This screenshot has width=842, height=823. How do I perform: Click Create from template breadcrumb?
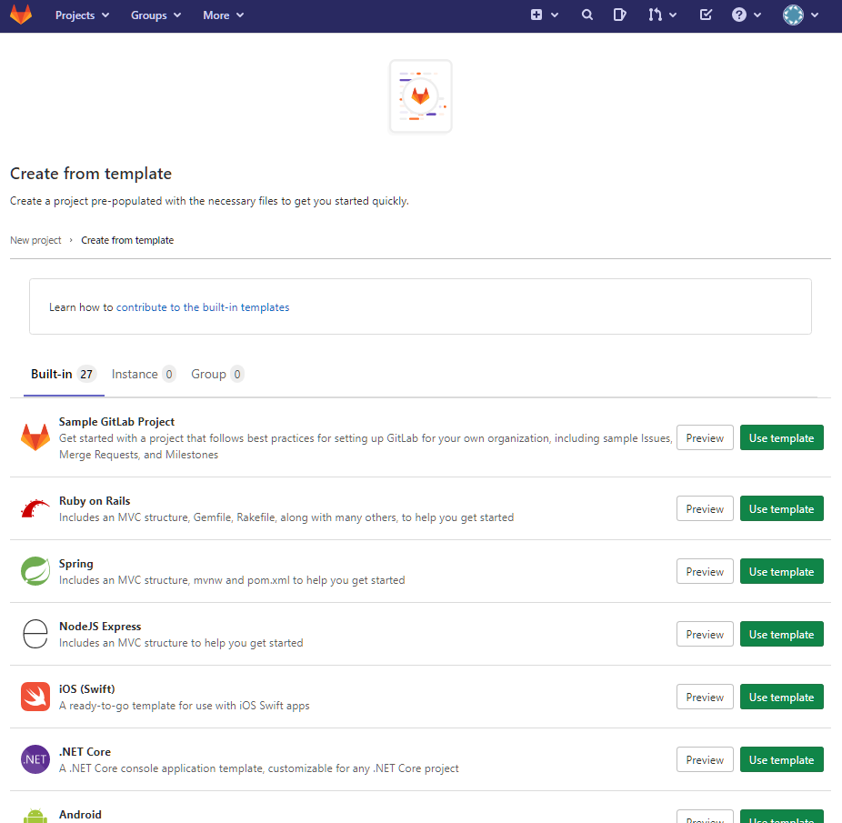click(x=127, y=240)
